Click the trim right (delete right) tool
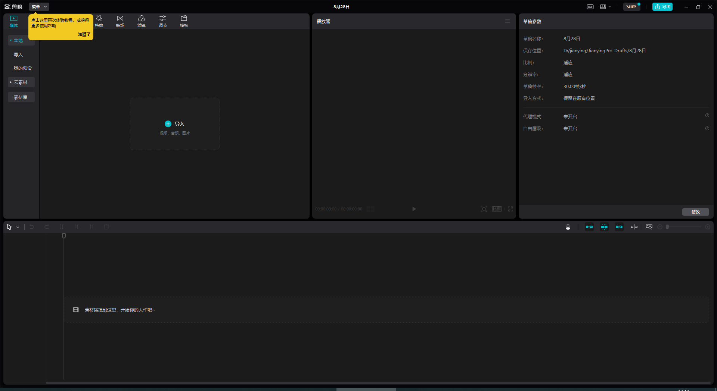This screenshot has height=391, width=717. click(x=91, y=227)
